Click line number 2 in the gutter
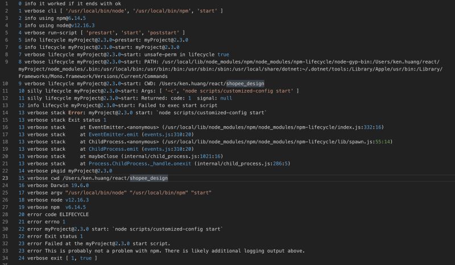The image size is (455, 265). click(x=6, y=11)
